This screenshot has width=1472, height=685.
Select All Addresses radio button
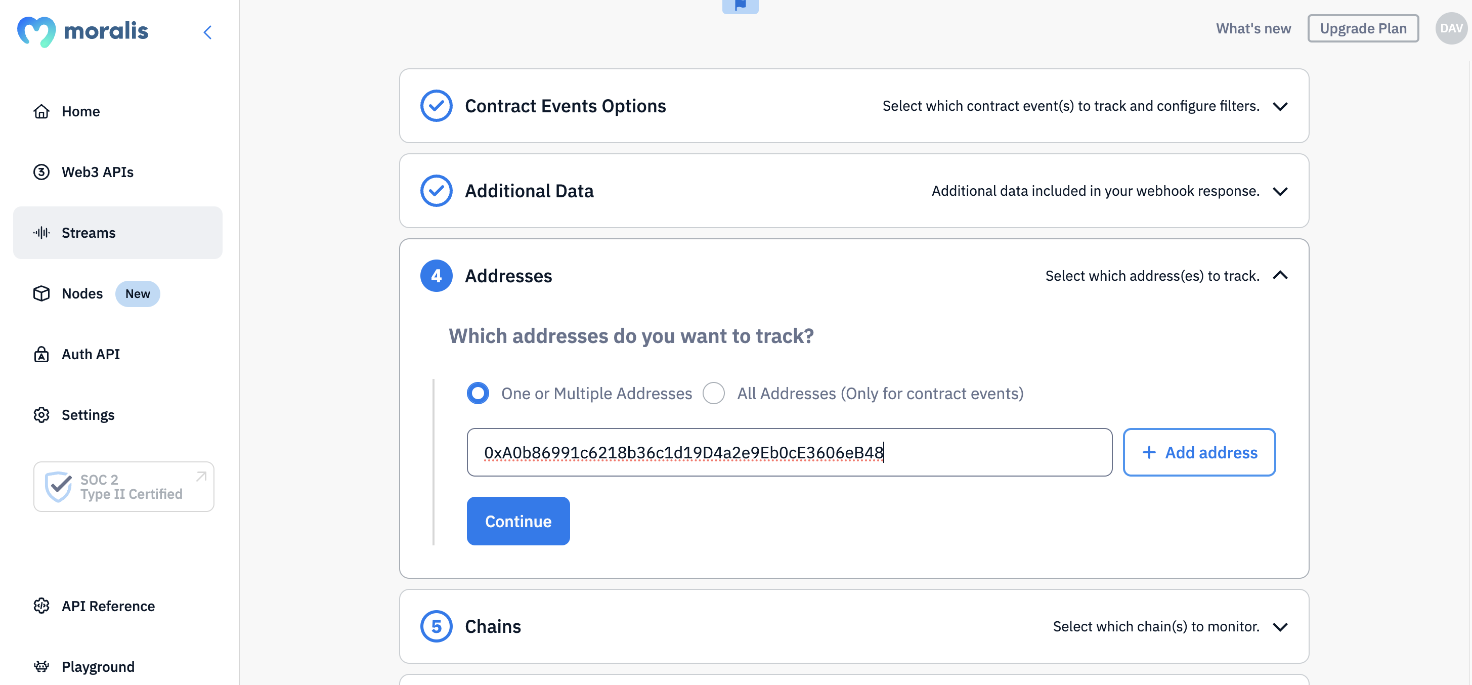click(713, 394)
